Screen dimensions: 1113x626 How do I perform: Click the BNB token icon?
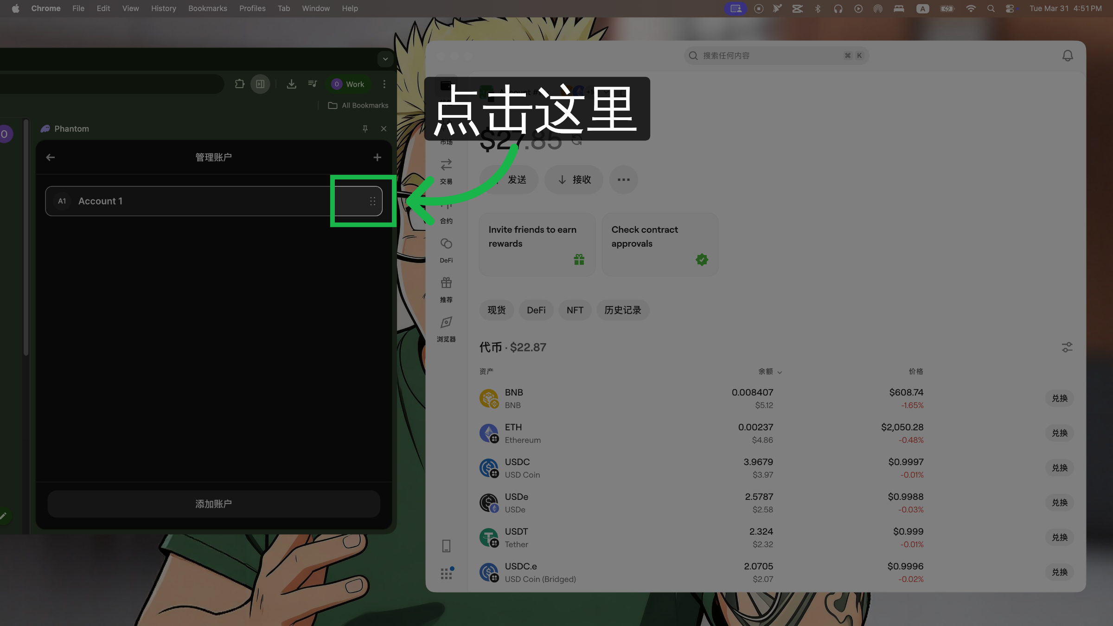(489, 398)
